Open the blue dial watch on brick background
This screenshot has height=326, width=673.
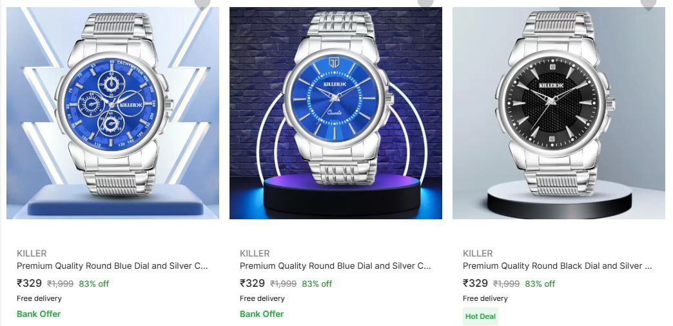(x=336, y=113)
